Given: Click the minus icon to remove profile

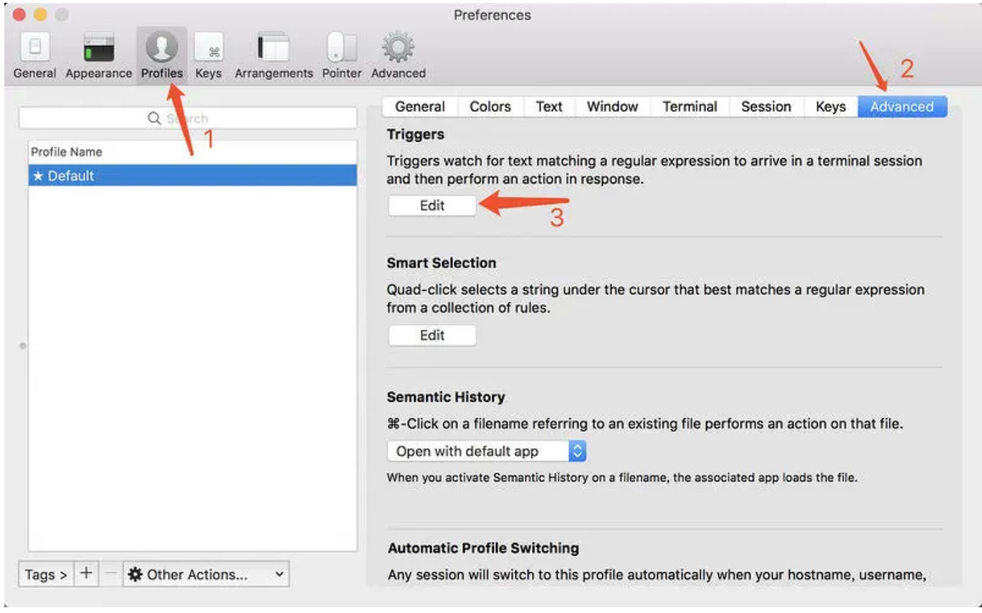Looking at the screenshot, I should click(110, 574).
